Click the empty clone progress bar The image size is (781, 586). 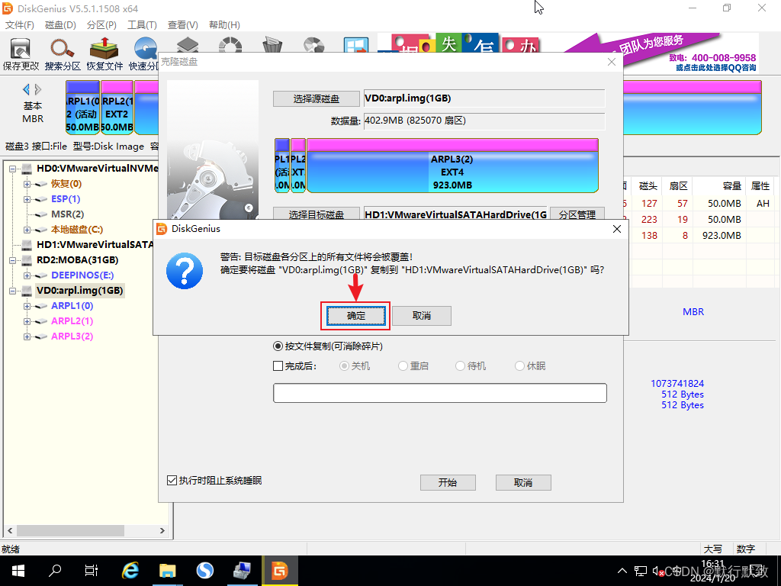(440, 393)
